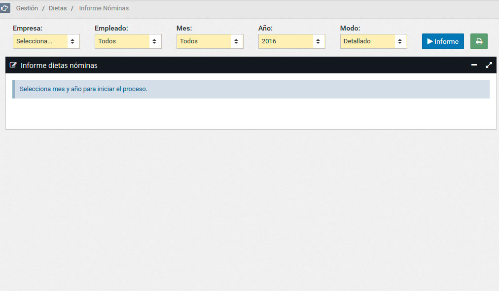Click the edit icon beside Informe dietas nóminas
Image resolution: width=499 pixels, height=291 pixels.
tap(13, 65)
